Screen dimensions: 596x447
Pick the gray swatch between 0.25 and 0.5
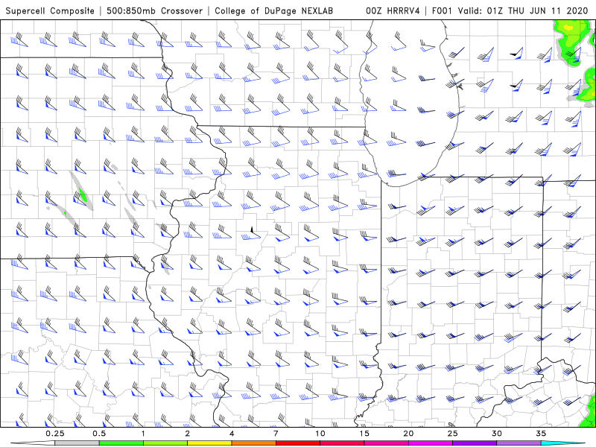(x=77, y=443)
